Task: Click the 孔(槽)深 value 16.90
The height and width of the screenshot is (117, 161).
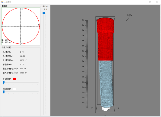Action: point(23,56)
